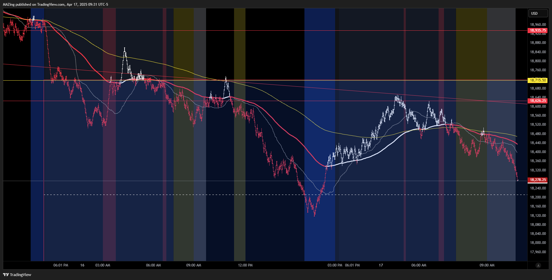Click the 18,360.00 price axis value
The width and height of the screenshot is (552, 280).
coord(538,161)
